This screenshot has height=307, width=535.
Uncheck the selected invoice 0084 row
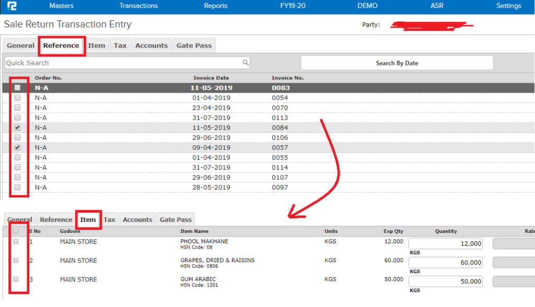pyautogui.click(x=17, y=127)
